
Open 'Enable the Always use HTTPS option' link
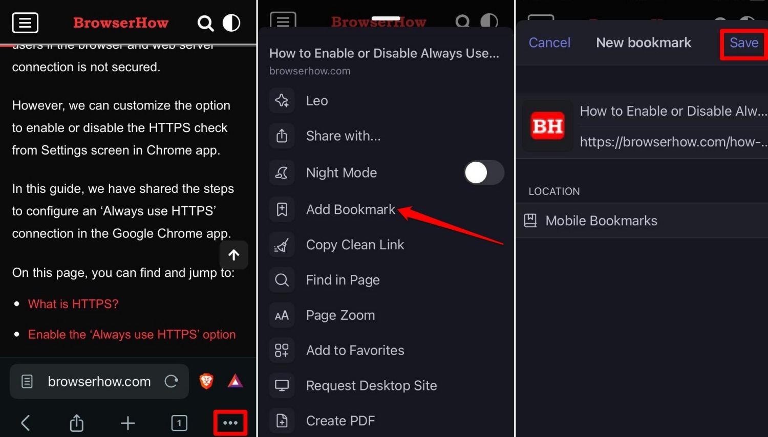point(132,335)
